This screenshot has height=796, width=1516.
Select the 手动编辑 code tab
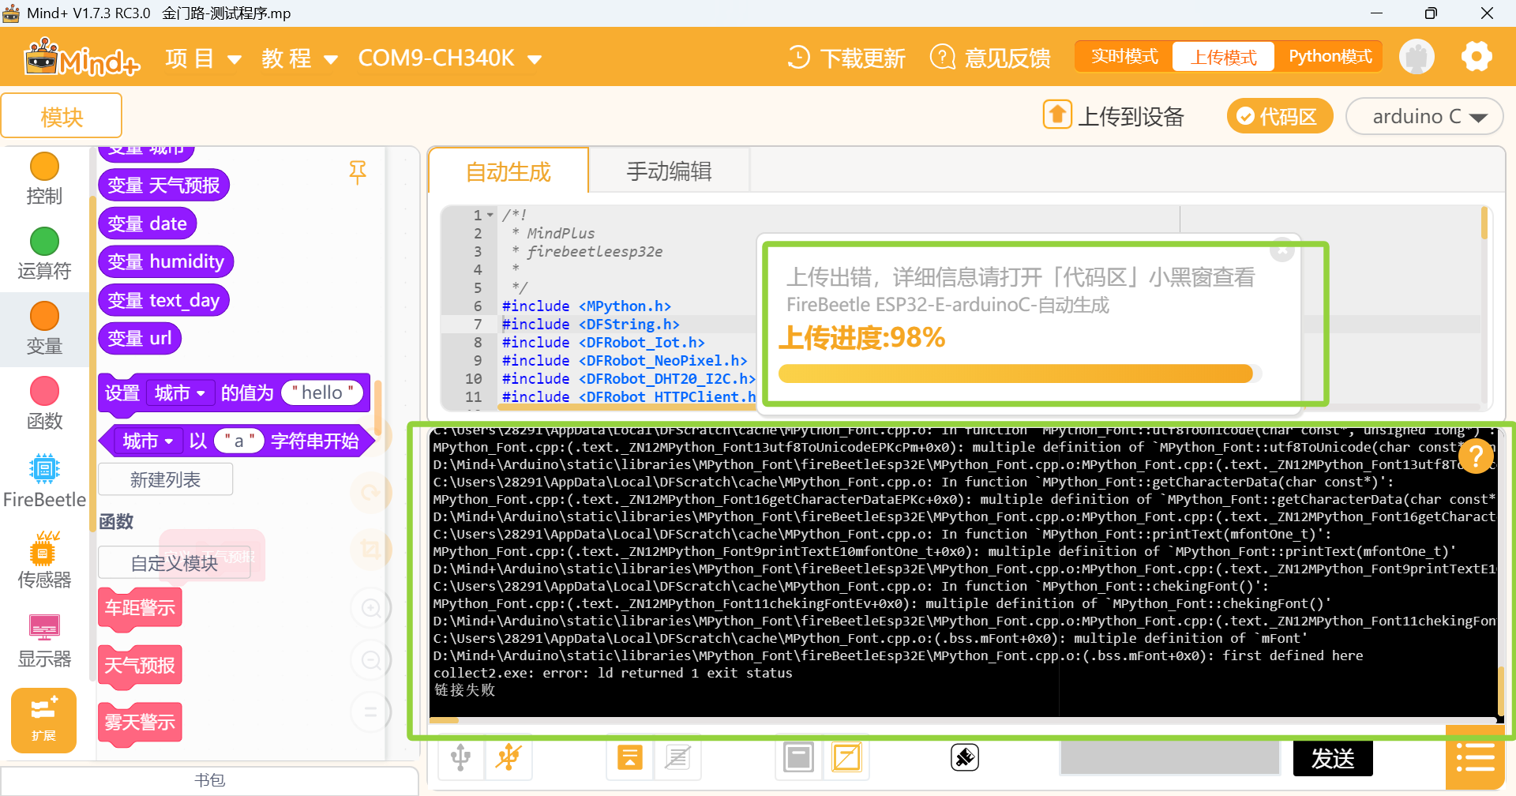pyautogui.click(x=669, y=171)
